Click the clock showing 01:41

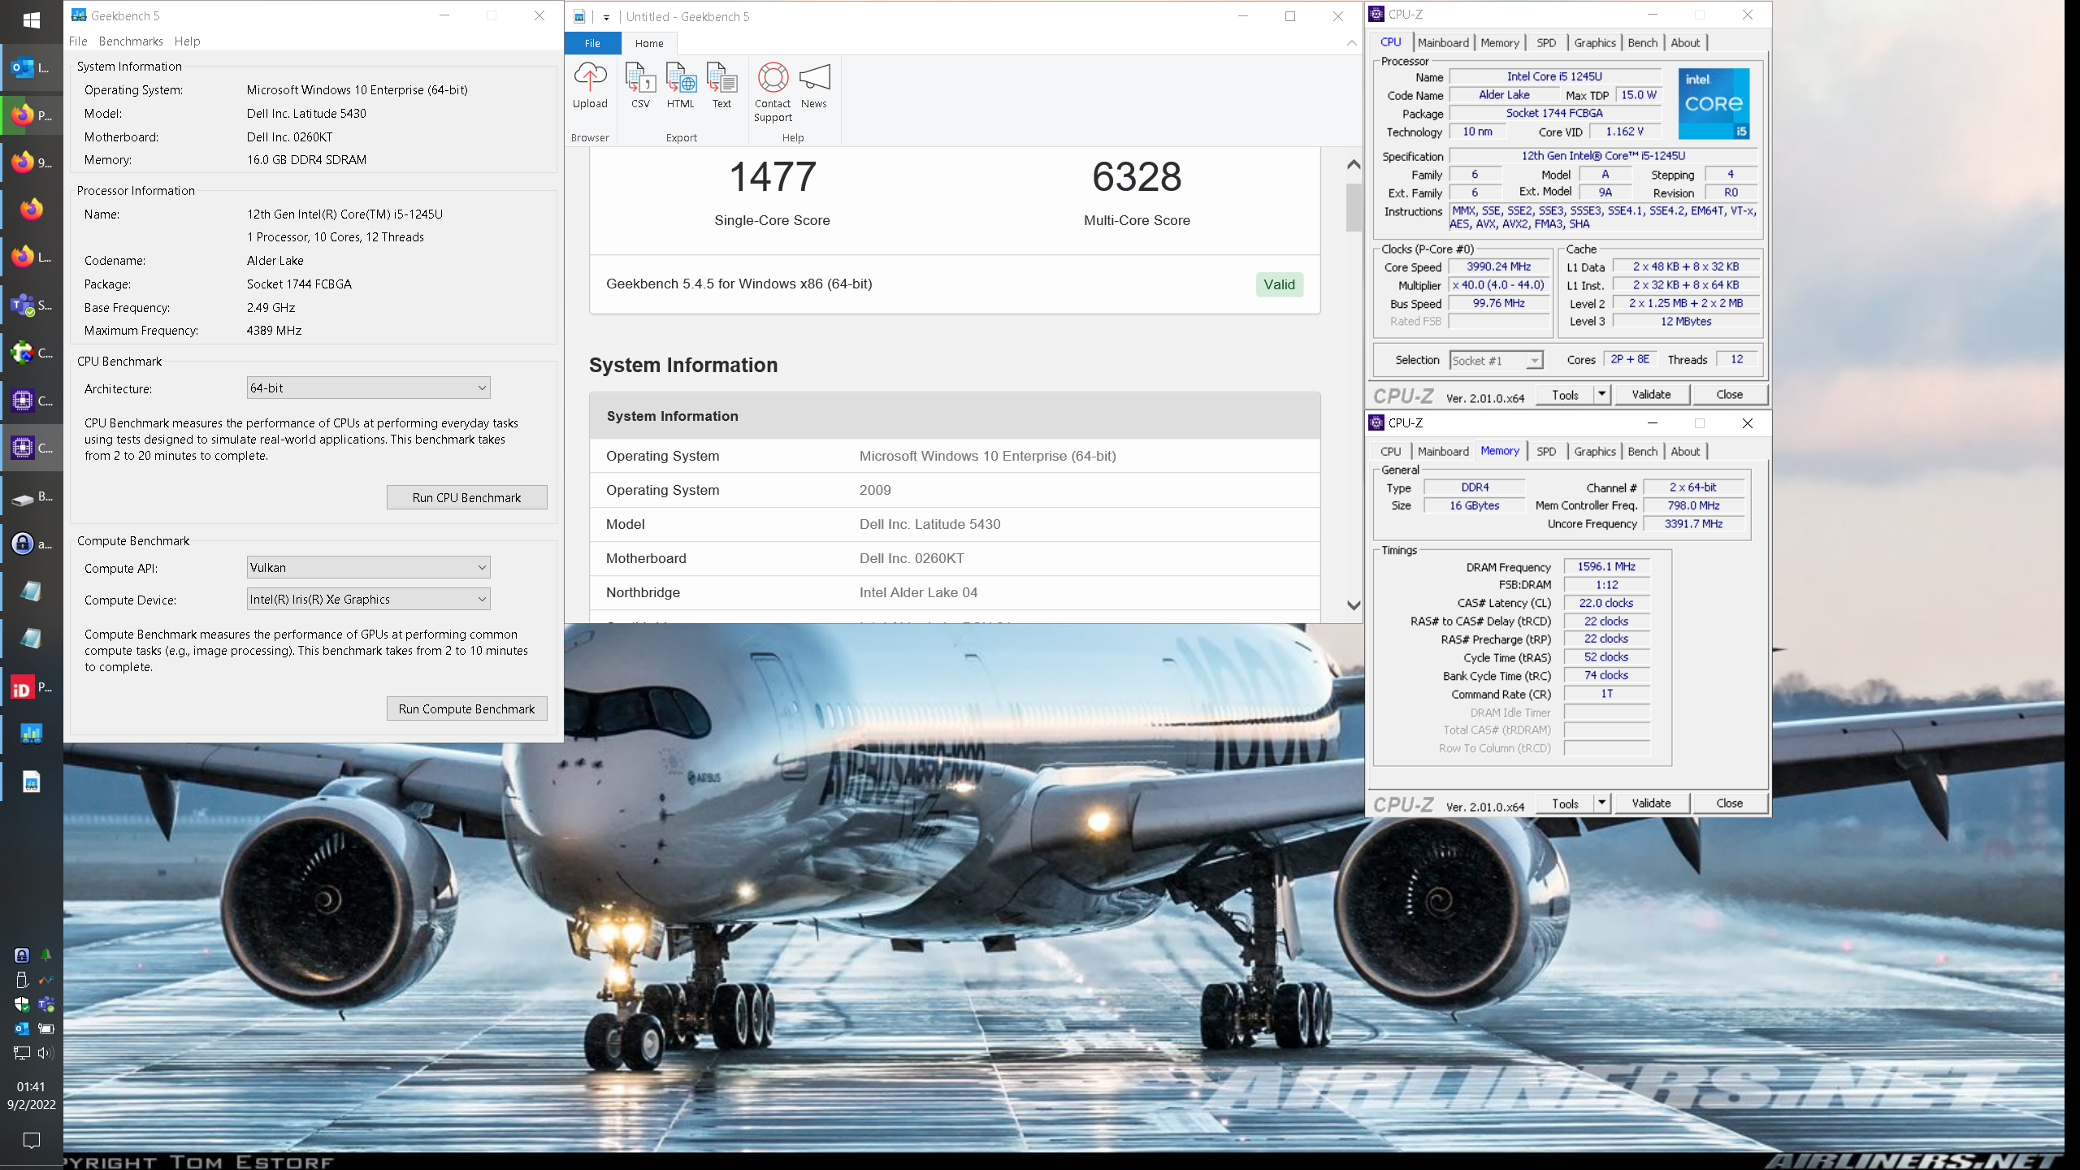pos(31,1087)
